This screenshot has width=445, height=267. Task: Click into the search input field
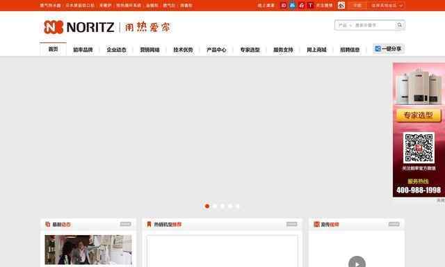click(x=374, y=25)
